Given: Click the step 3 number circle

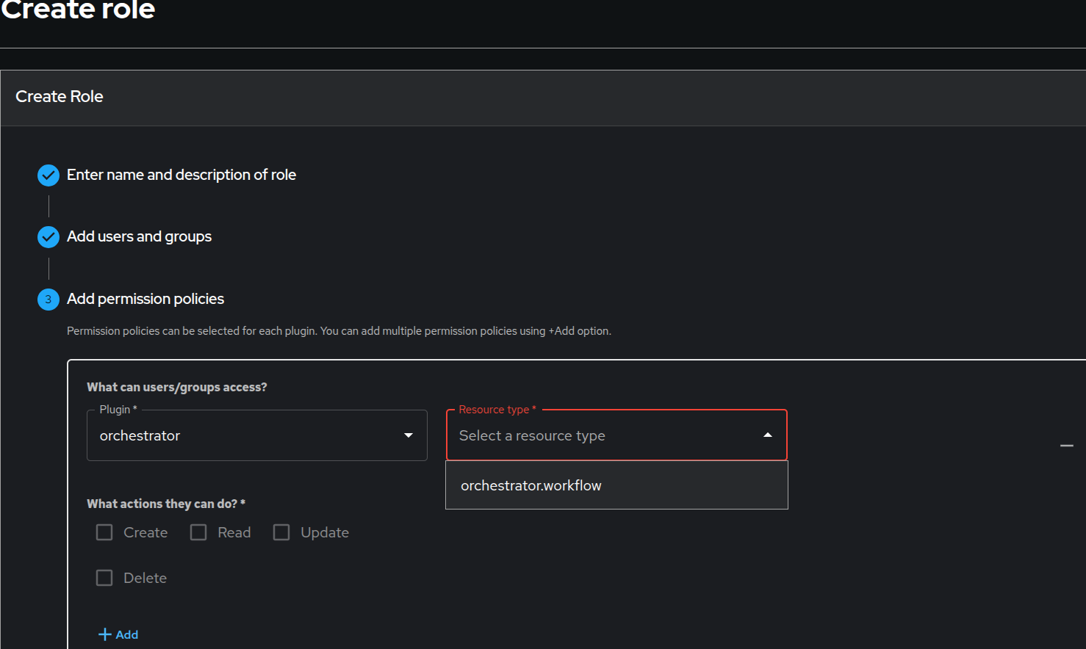Looking at the screenshot, I should click(48, 300).
